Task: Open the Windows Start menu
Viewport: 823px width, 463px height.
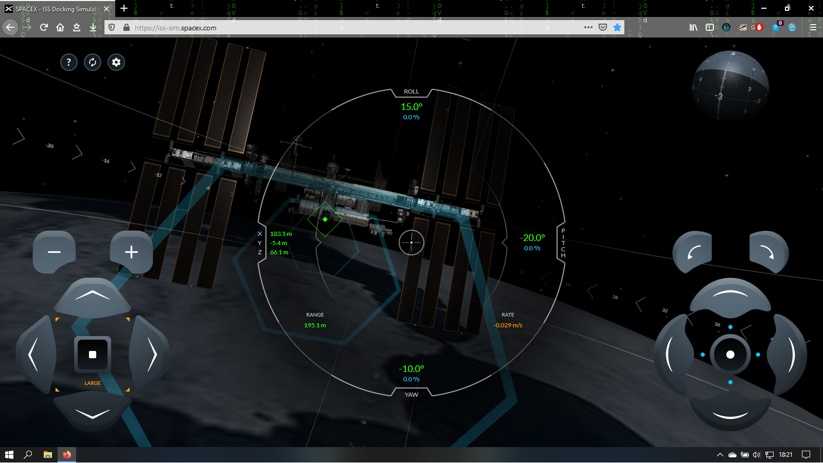Action: 9,455
